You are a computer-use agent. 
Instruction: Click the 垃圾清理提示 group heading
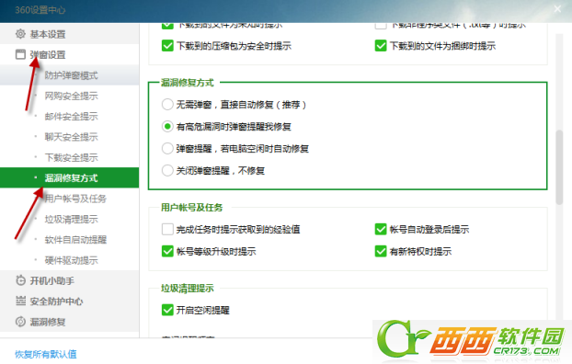click(187, 289)
